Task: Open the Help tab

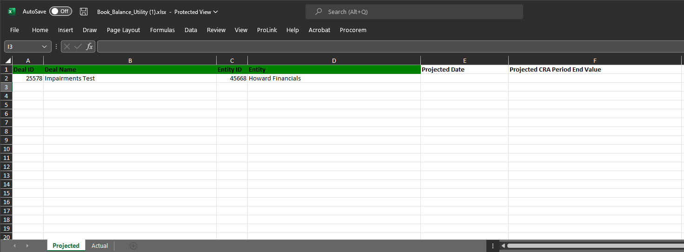Action: click(292, 30)
